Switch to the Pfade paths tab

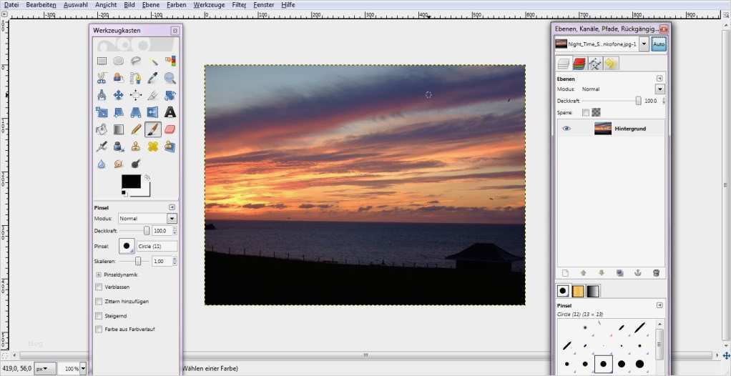pos(595,64)
